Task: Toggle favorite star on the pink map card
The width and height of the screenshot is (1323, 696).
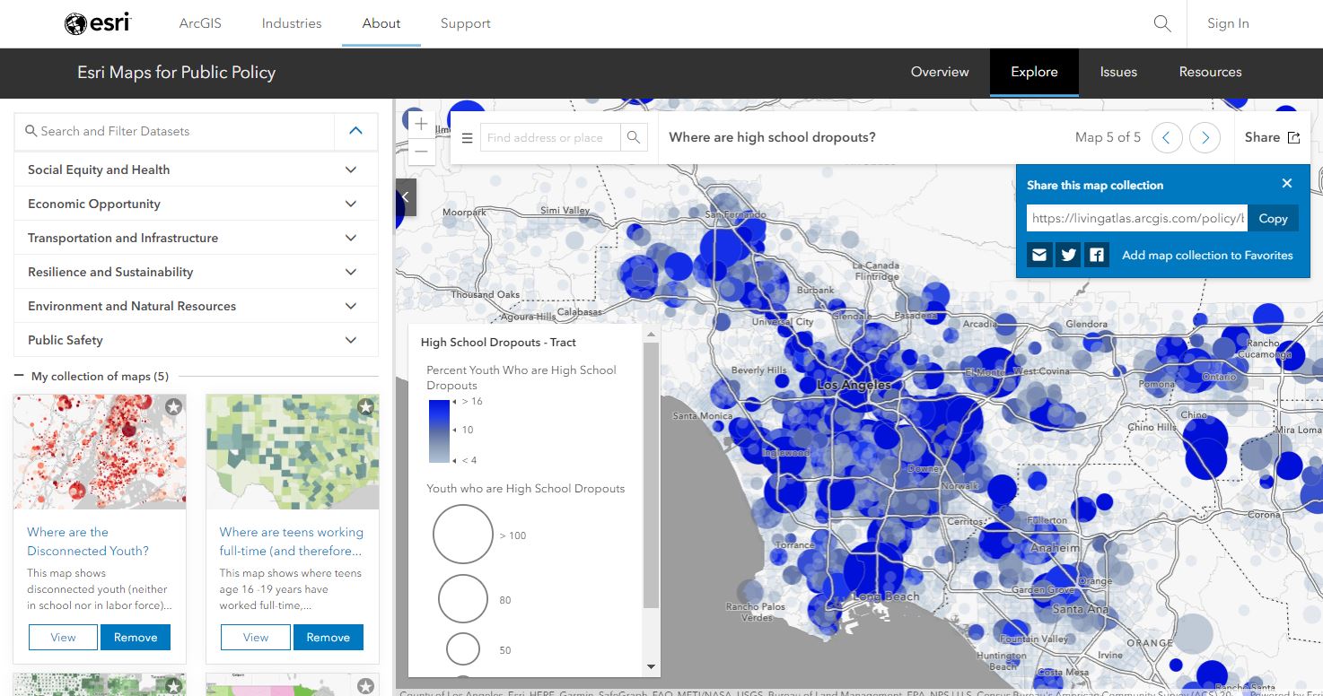Action: (x=366, y=686)
